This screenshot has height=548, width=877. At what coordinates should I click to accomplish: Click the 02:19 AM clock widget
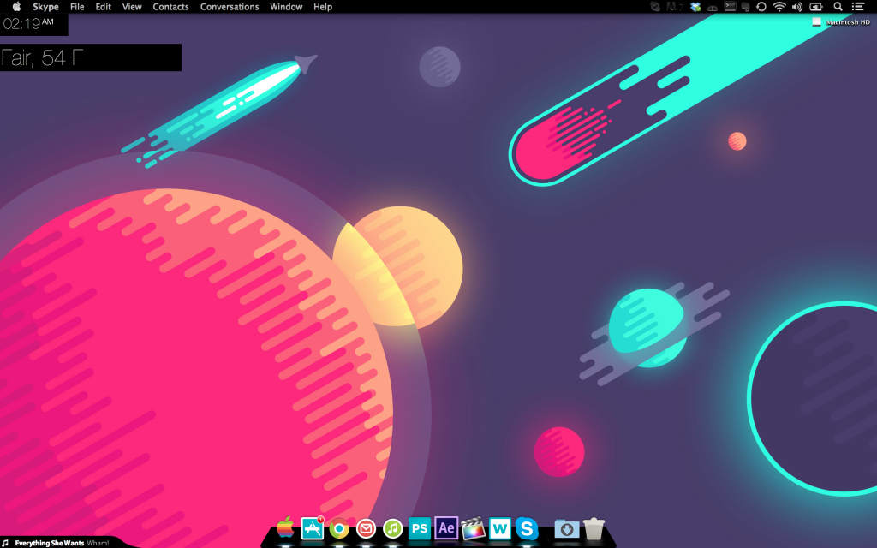tap(33, 24)
